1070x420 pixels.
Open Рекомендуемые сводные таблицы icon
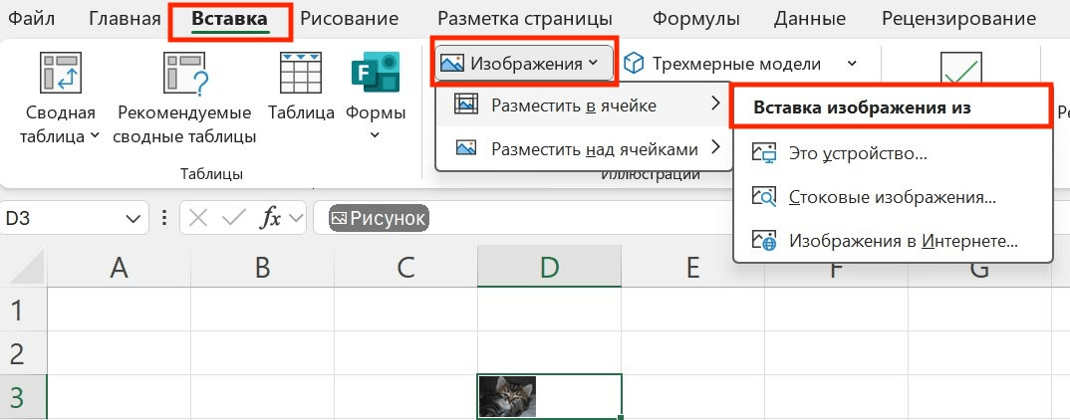tap(185, 73)
